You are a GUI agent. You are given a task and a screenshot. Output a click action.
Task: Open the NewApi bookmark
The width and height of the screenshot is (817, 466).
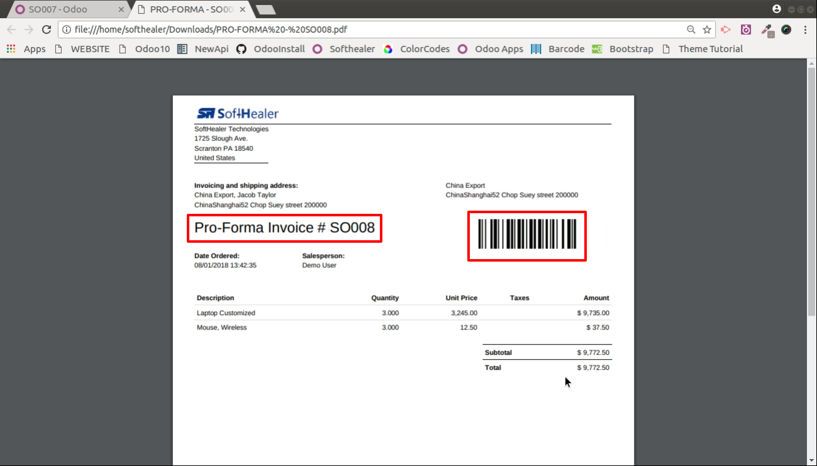click(x=203, y=49)
